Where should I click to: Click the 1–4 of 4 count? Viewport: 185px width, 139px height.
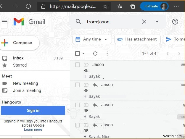tap(149, 54)
